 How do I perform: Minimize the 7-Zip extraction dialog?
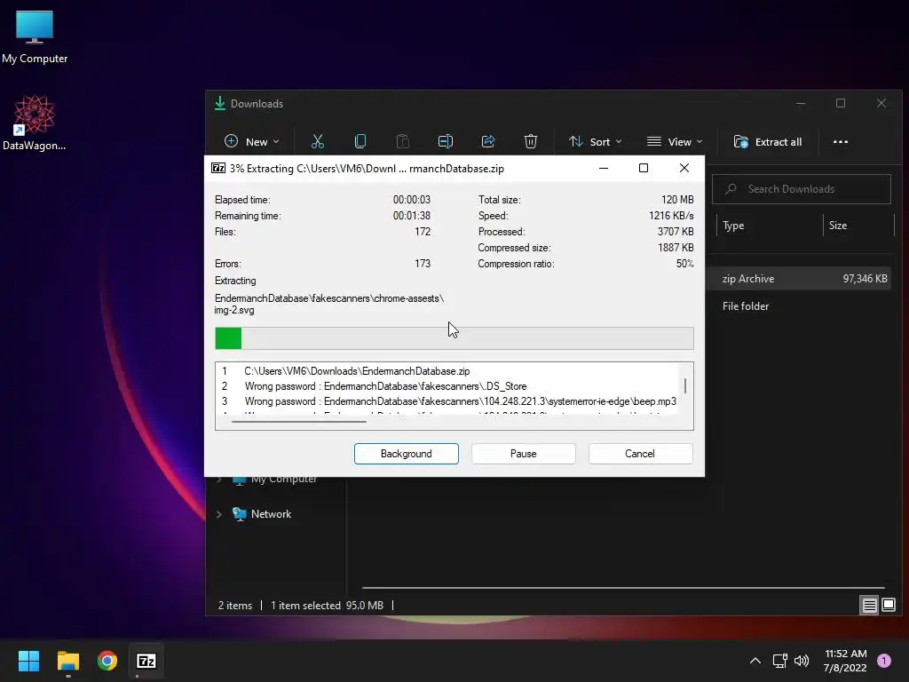[x=604, y=168]
